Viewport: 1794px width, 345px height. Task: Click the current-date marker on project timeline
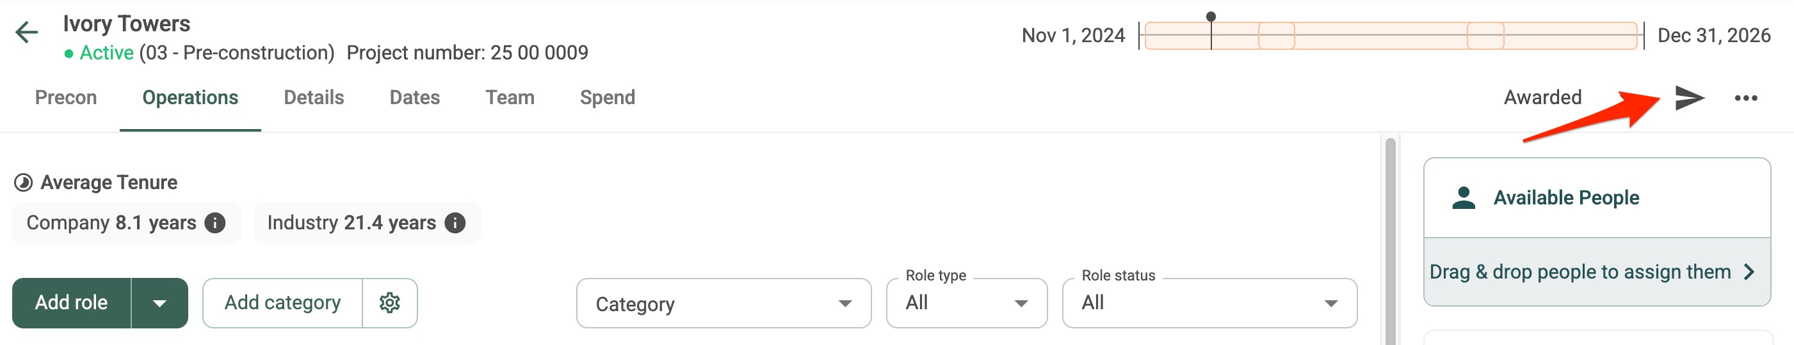[1211, 17]
